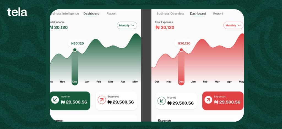Select Feb on the green chart axis
Screen dimensions: 282x129
tap(99, 82)
